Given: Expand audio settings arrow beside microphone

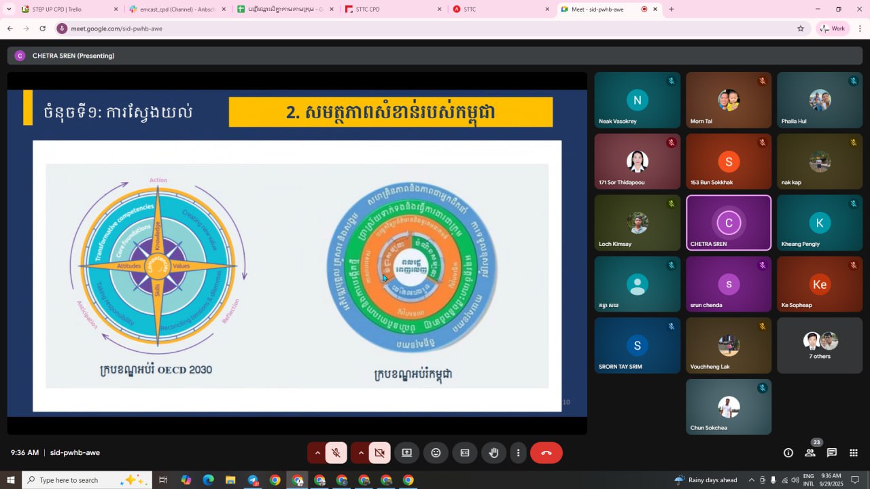Looking at the screenshot, I should click(x=317, y=453).
